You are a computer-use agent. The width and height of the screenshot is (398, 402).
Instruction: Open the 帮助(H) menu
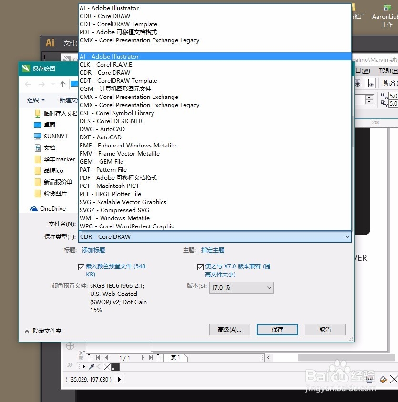pyautogui.click(x=388, y=70)
